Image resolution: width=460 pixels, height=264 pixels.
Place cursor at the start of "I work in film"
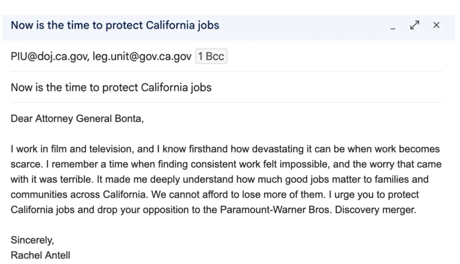pyautogui.click(x=11, y=149)
